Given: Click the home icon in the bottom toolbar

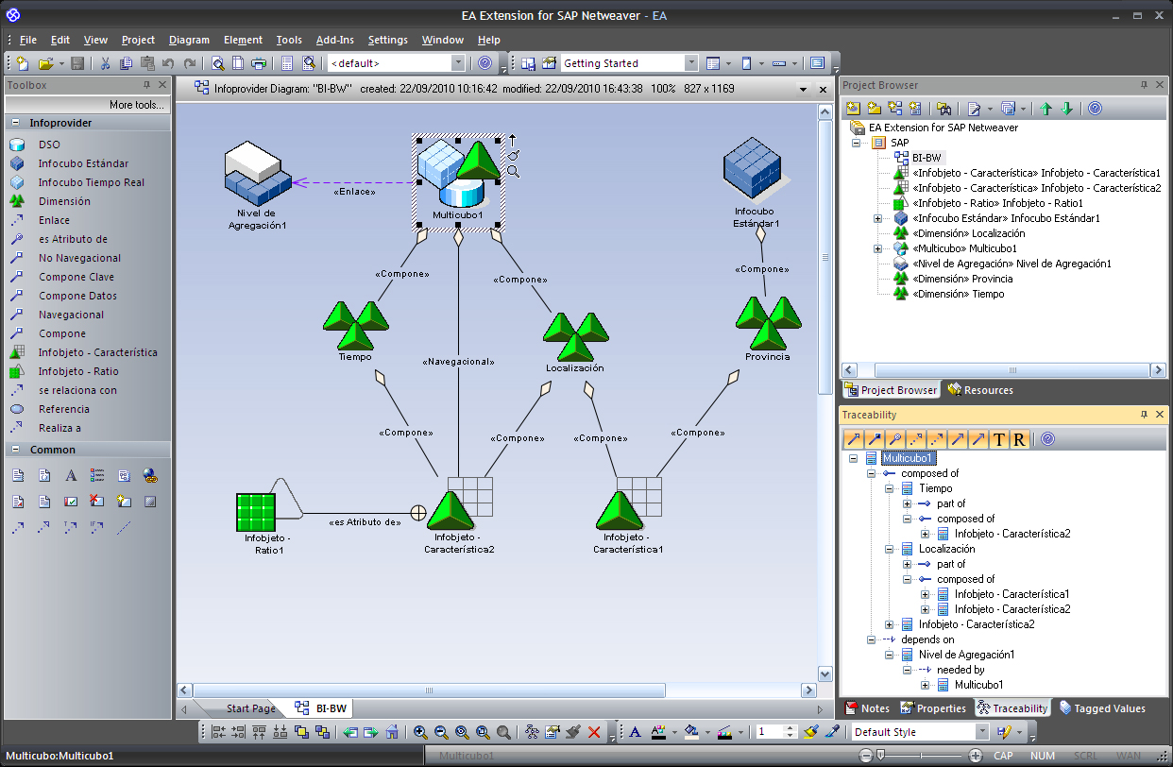Looking at the screenshot, I should coord(392,732).
